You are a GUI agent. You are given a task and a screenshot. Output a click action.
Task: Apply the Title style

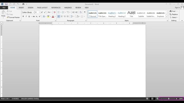[131, 14]
